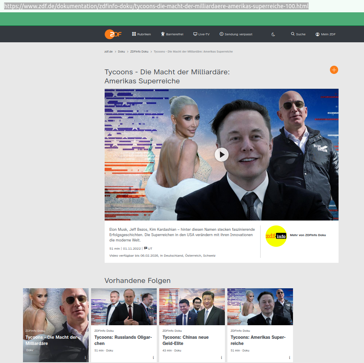364x363 pixels.
Task: Open Tycoons - Die Macht der Milliardäre card
Action: click(56, 325)
